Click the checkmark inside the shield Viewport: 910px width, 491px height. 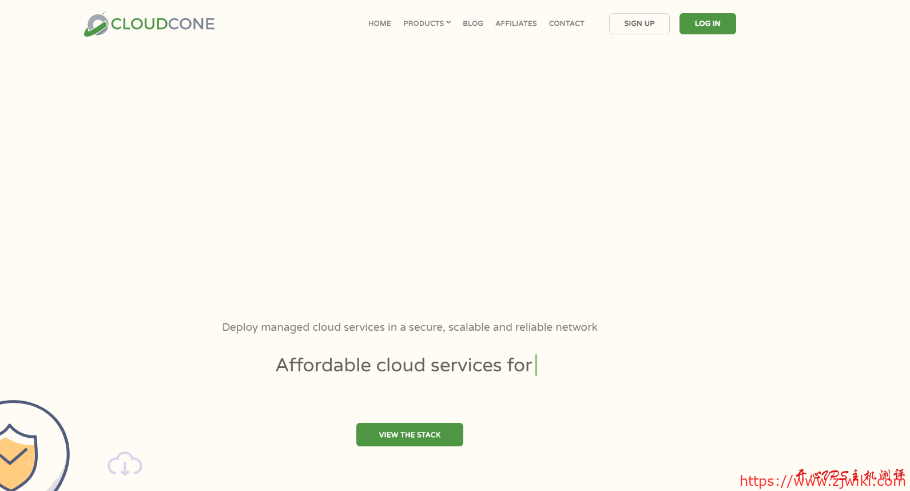coord(13,456)
